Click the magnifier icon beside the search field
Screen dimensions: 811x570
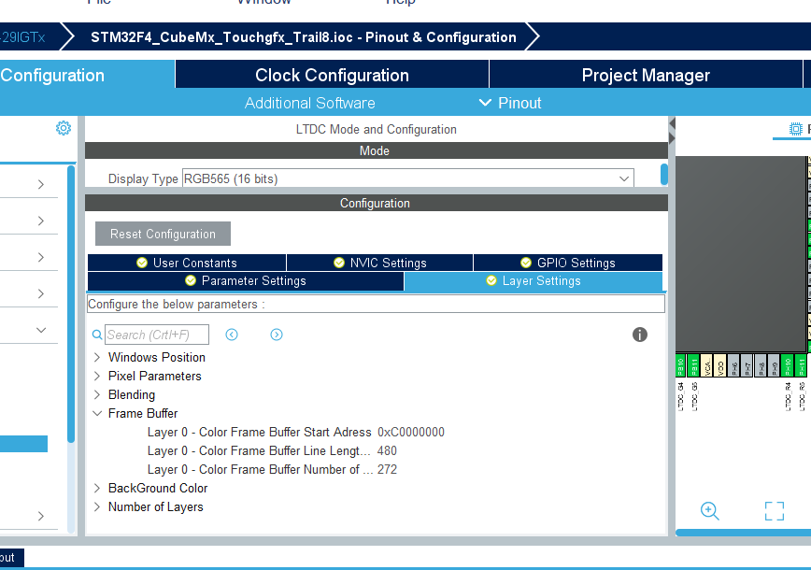coord(97,335)
